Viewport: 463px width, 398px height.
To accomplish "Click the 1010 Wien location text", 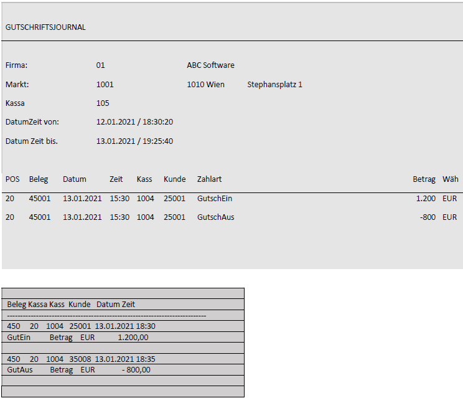I will [x=205, y=85].
